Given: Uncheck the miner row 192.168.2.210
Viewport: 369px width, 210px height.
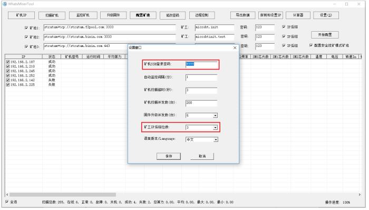Looking at the screenshot, I should tap(8, 66).
